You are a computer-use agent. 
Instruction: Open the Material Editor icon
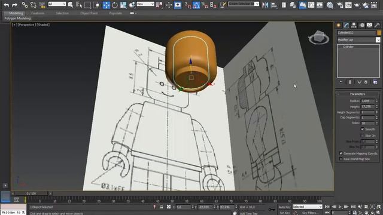pyautogui.click(x=330, y=5)
